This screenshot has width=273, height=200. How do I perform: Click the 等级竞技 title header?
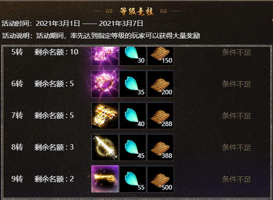click(136, 11)
